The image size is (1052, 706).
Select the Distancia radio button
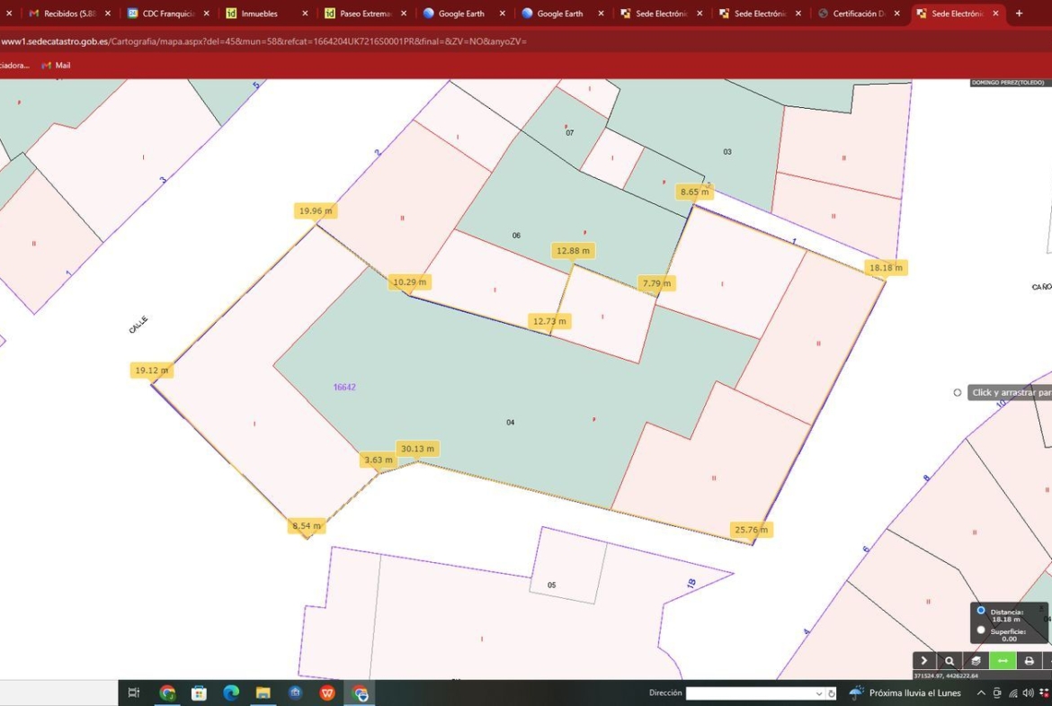point(981,611)
